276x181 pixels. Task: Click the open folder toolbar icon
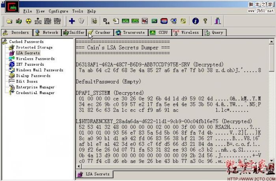pyautogui.click(x=9, y=21)
